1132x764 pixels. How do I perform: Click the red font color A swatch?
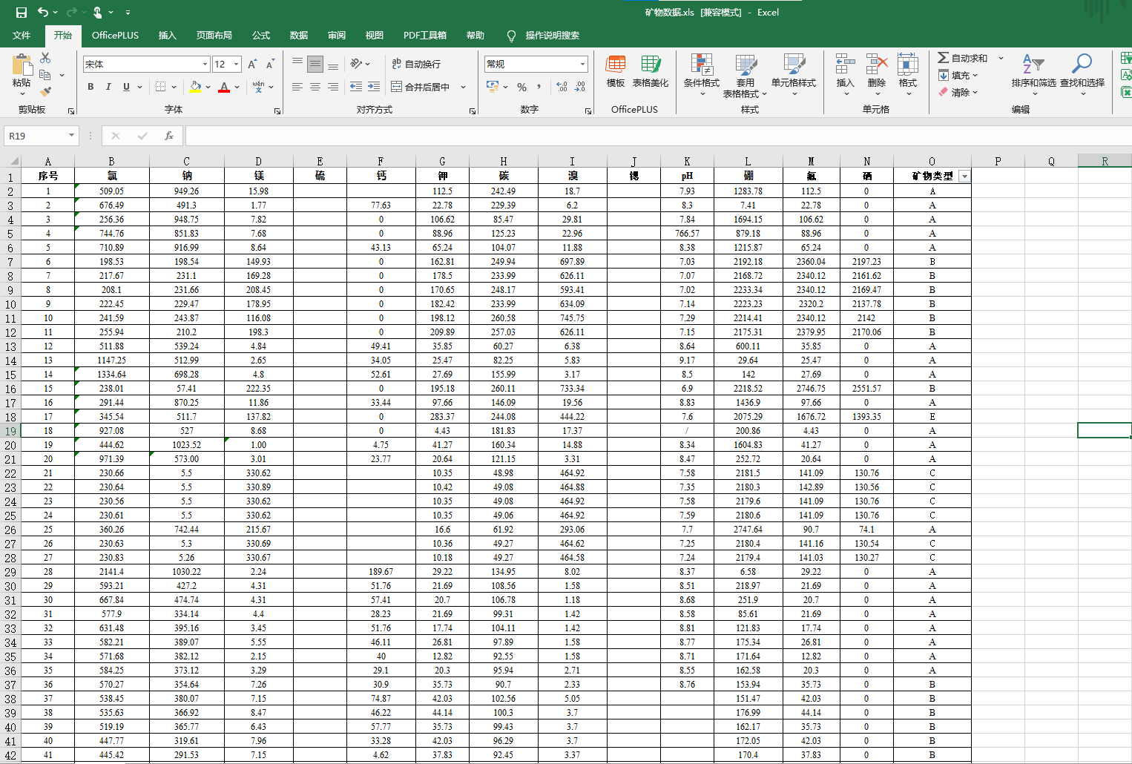[x=224, y=87]
